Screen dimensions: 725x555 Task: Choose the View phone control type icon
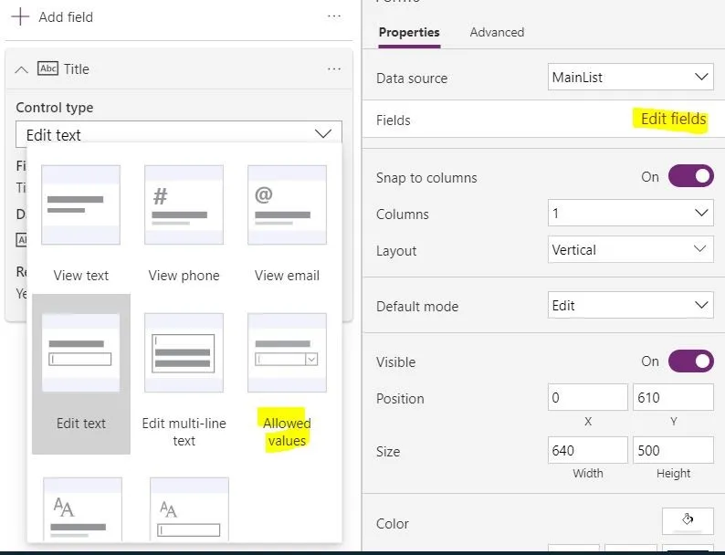click(x=184, y=205)
